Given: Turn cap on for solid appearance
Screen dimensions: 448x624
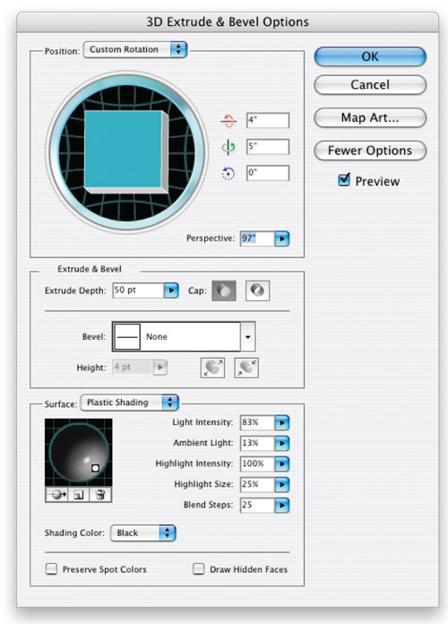Looking at the screenshot, I should [x=224, y=290].
